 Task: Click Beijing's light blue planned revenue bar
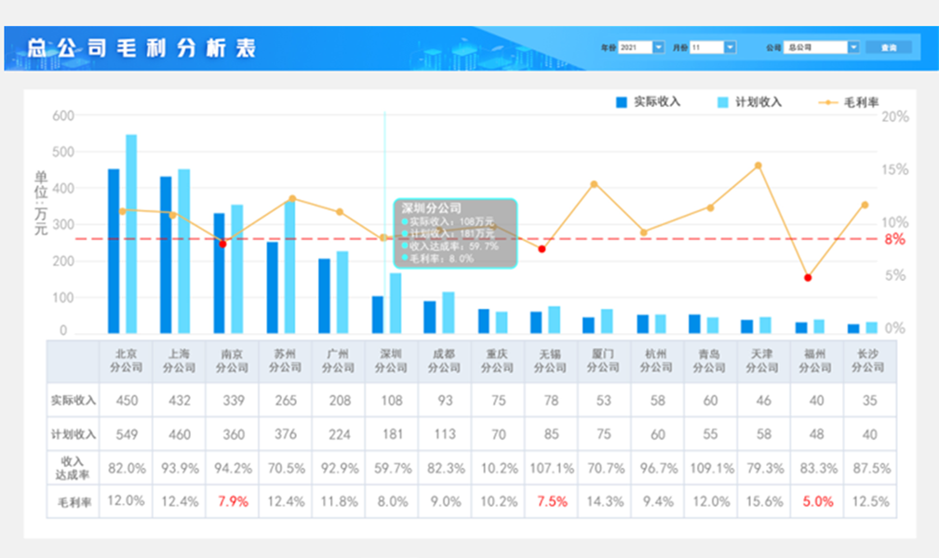(x=131, y=234)
